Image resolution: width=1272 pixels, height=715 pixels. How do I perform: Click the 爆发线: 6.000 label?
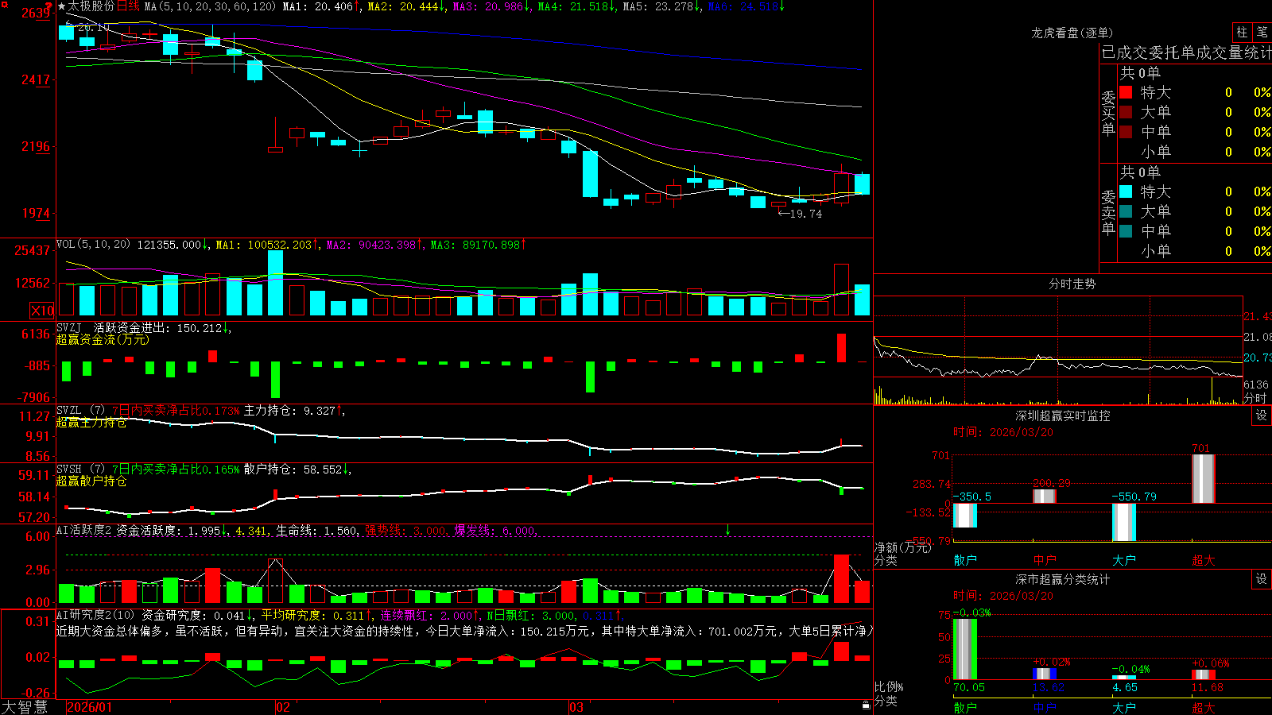click(496, 530)
